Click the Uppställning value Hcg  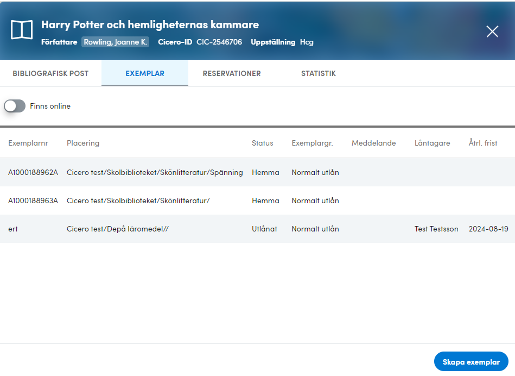[x=307, y=42]
